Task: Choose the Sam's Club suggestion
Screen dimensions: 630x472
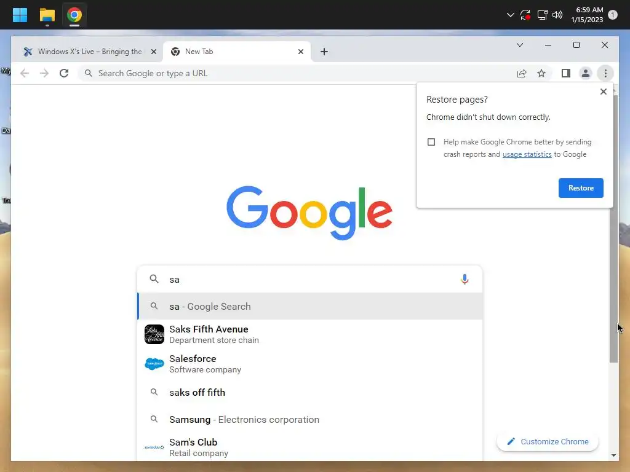Action: (x=309, y=447)
